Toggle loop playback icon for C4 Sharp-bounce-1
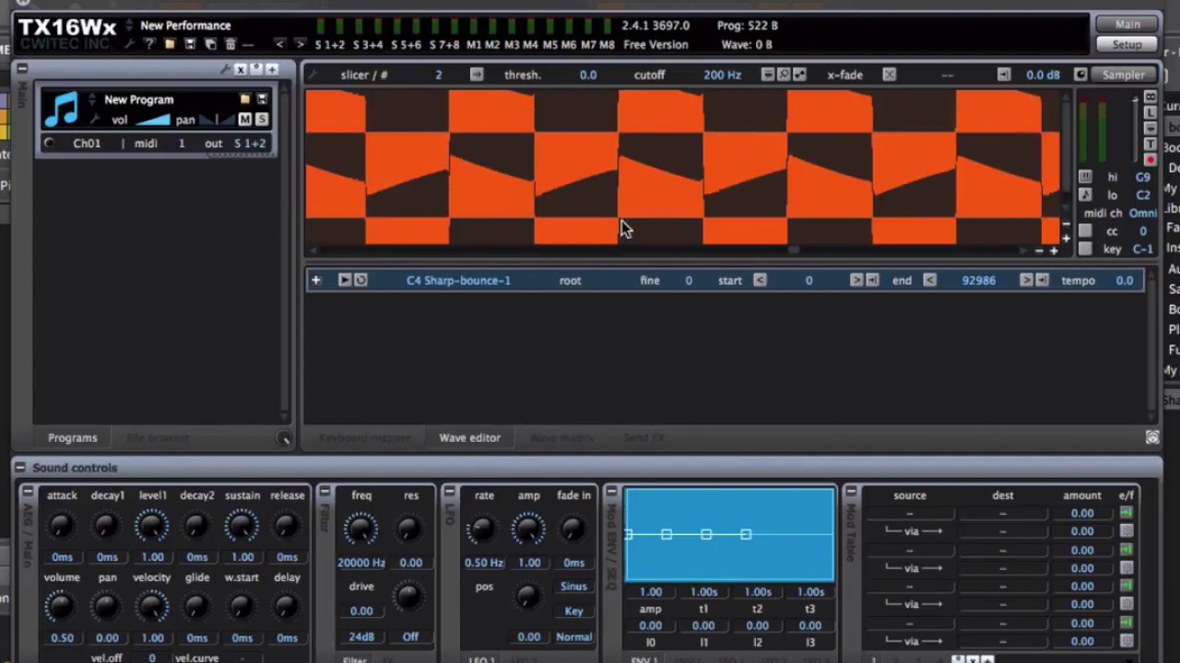 (x=360, y=280)
